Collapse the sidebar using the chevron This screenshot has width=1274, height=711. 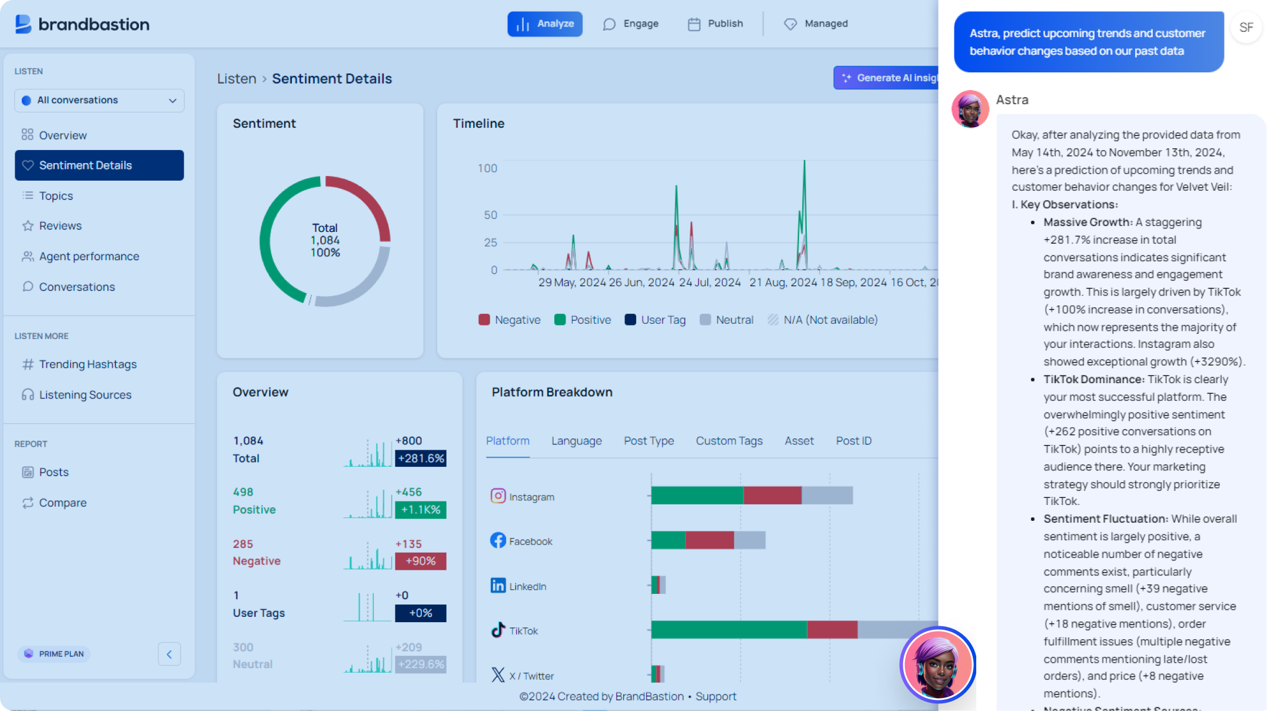[169, 654]
